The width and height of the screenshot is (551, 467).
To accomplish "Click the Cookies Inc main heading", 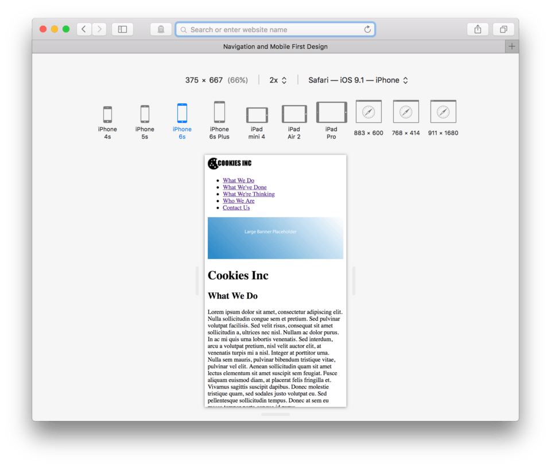I will (238, 275).
